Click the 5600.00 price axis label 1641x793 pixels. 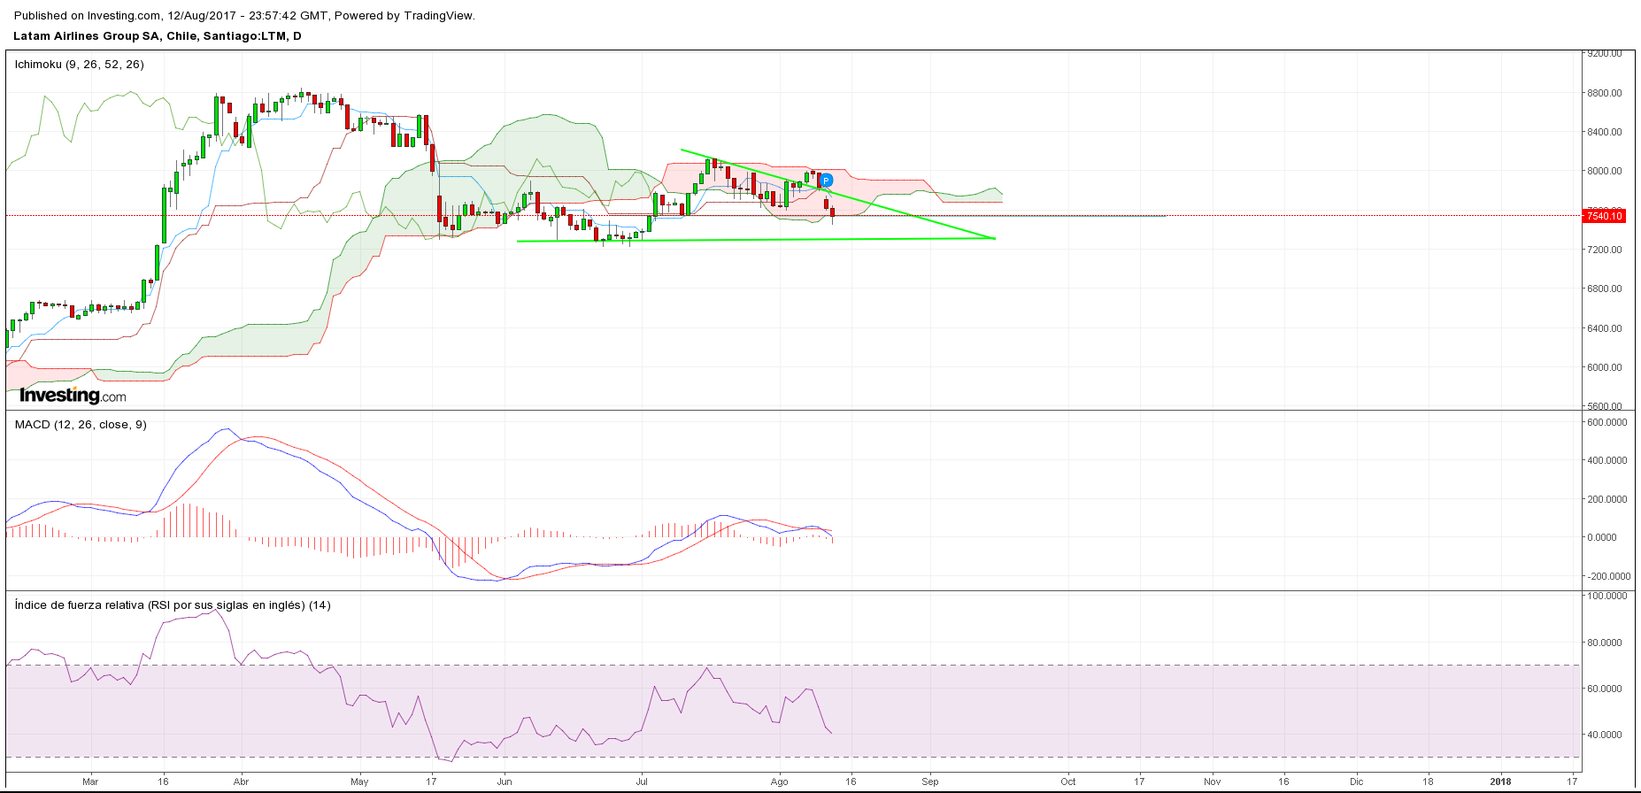[1605, 406]
